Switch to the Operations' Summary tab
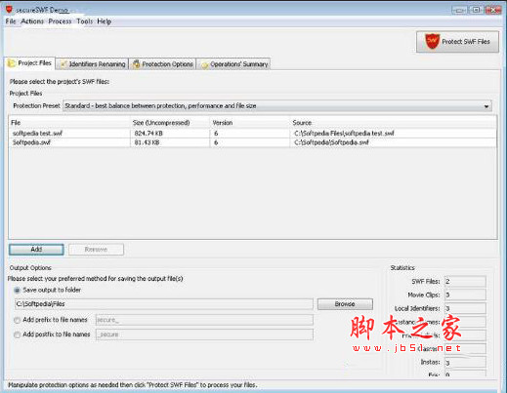This screenshot has width=507, height=393. 233,64
